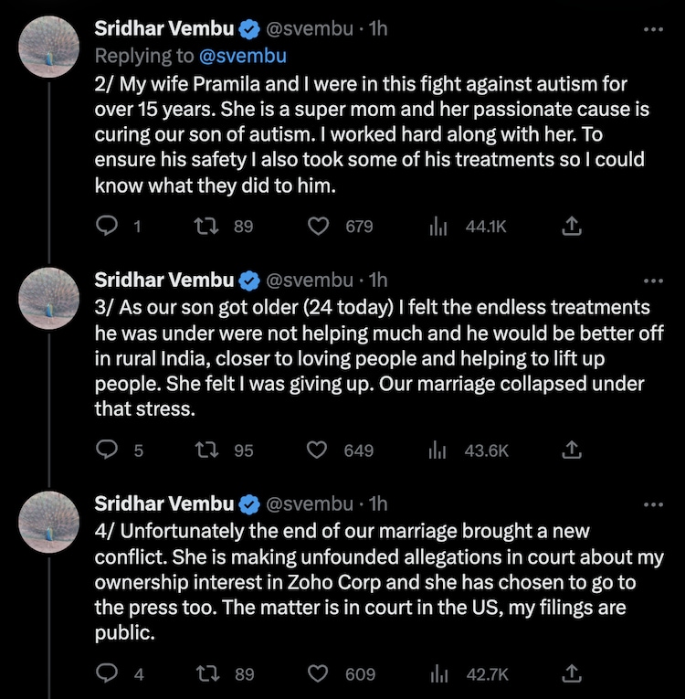Like the tweet with 679 likes

coord(318,226)
